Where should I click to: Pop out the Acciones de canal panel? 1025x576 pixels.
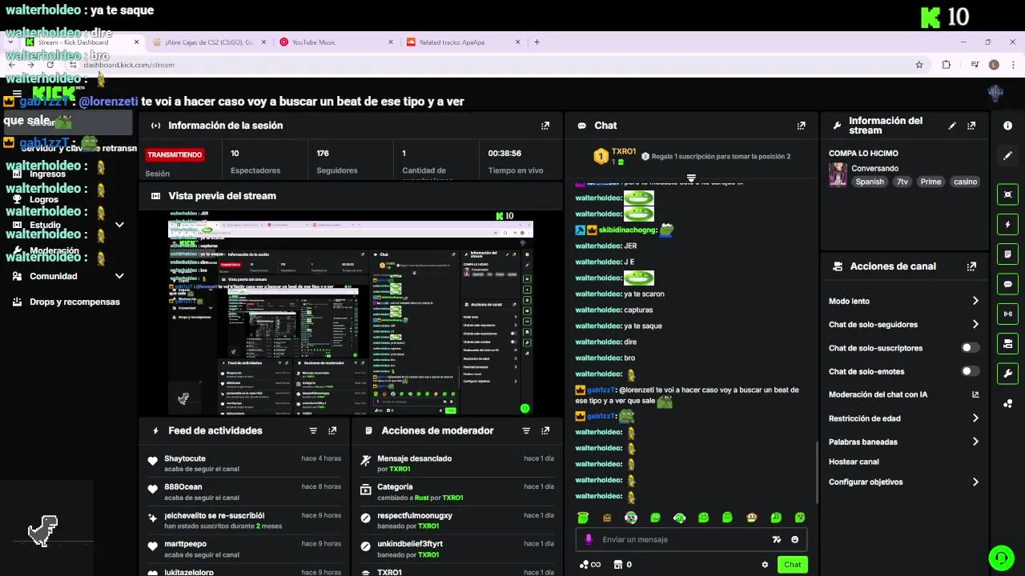[971, 266]
